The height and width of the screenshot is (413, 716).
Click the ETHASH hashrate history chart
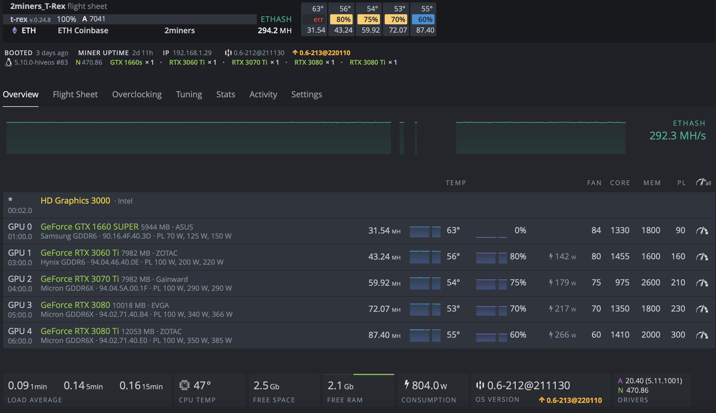(316, 138)
